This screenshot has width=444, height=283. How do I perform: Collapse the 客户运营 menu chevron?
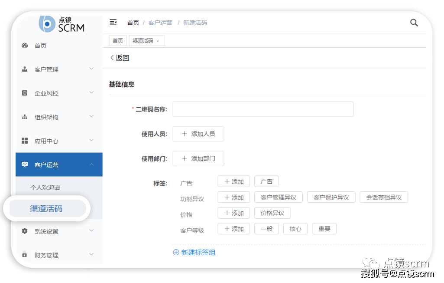91,164
